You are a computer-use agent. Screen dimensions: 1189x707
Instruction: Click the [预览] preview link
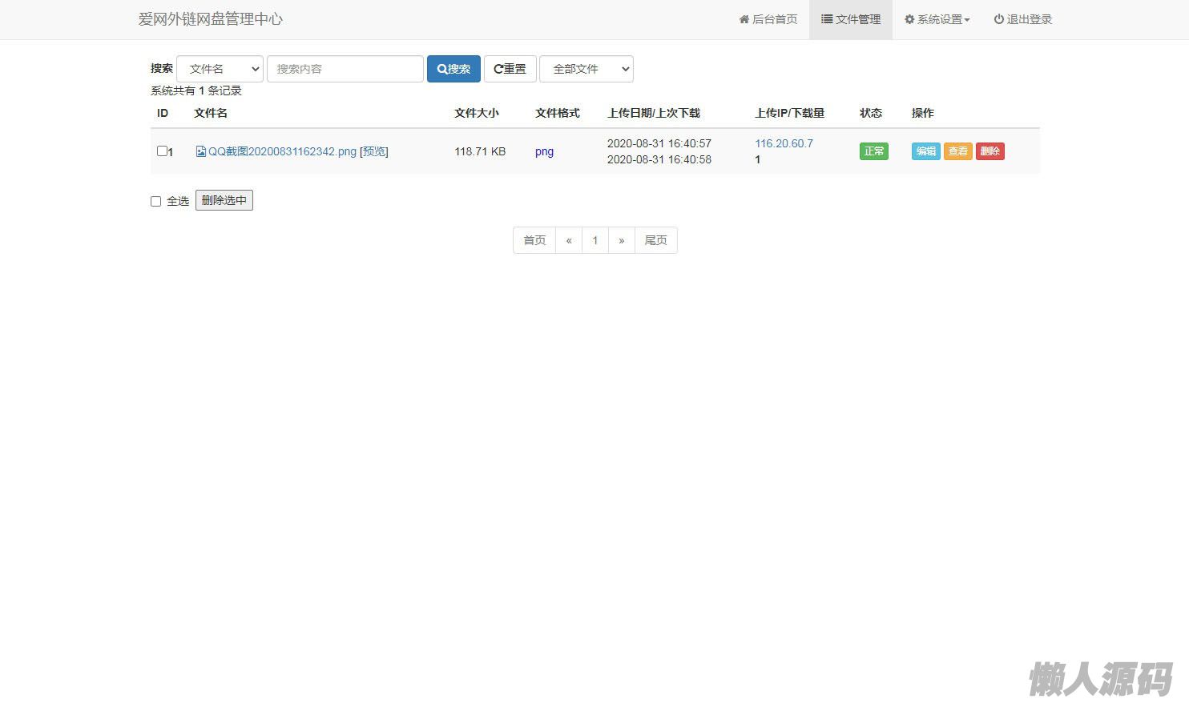tap(374, 151)
